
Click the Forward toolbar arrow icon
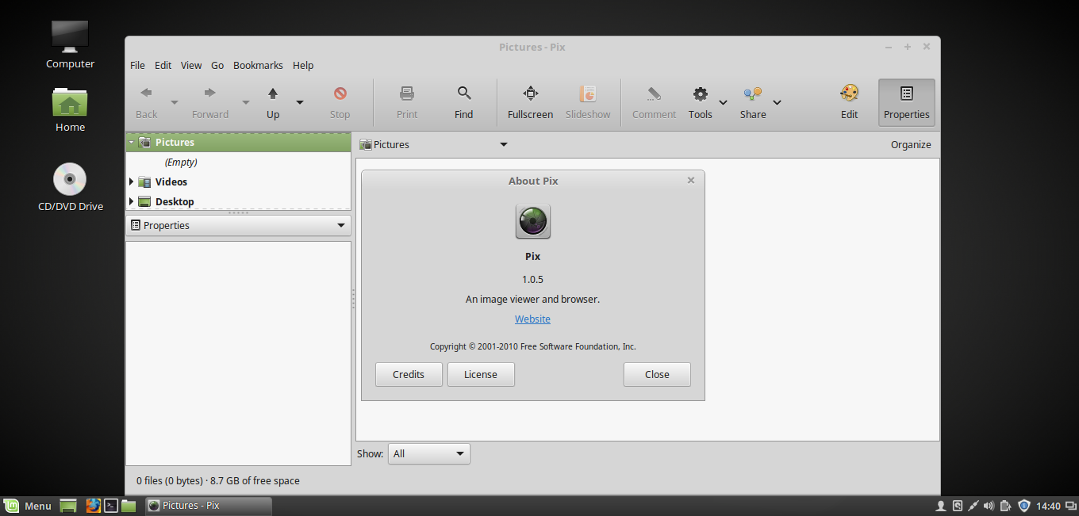(210, 94)
